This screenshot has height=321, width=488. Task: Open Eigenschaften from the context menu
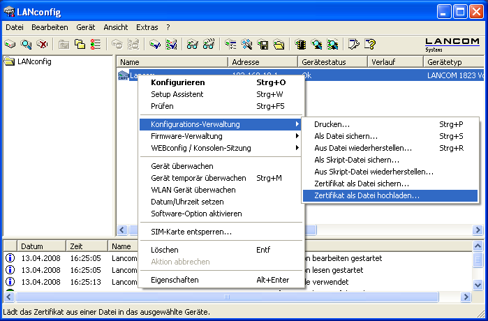(221, 280)
